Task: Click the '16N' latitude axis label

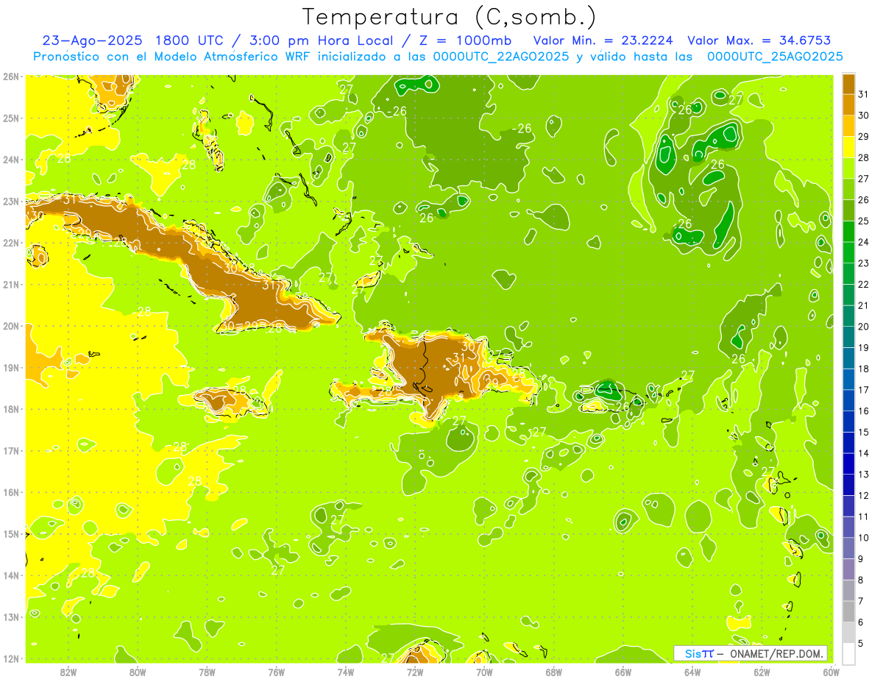Action: [10, 492]
